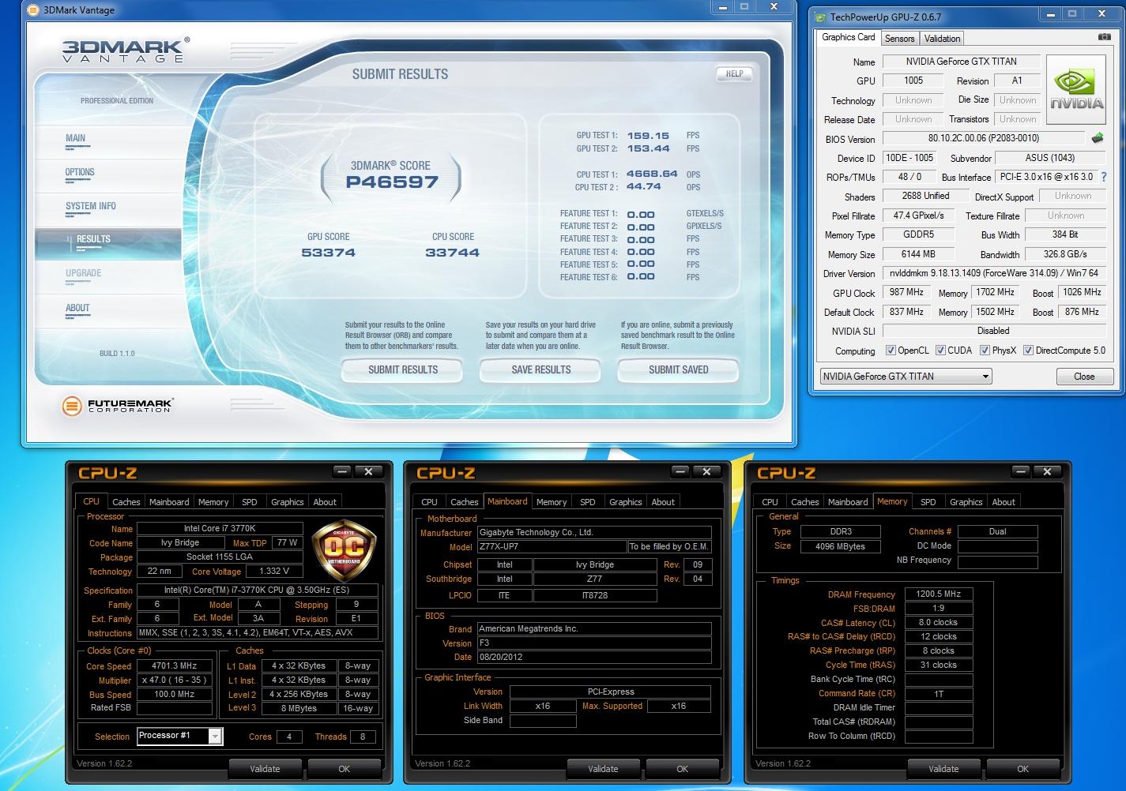Click the GPU-Z Name field GeForce GTX TITAN
Viewport: 1126px width, 791px height.
(961, 62)
